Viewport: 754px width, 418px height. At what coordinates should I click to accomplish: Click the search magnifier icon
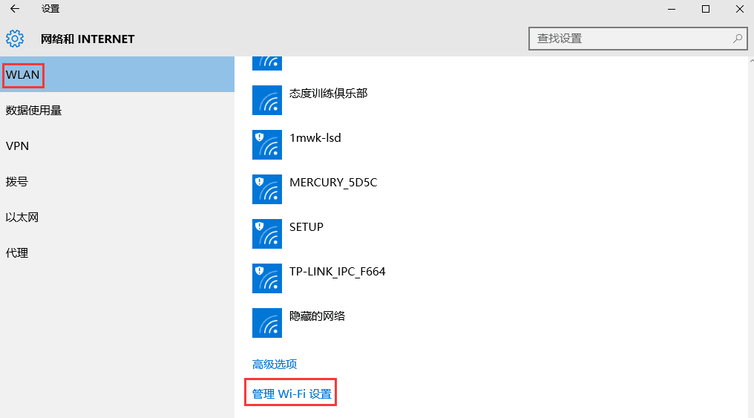coord(737,39)
